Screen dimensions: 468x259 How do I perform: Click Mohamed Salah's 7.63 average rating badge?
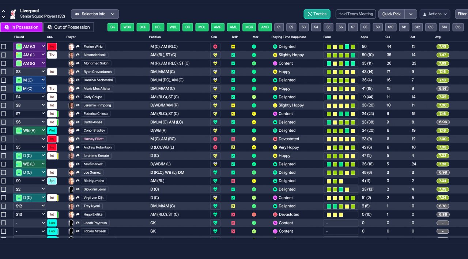point(442,64)
